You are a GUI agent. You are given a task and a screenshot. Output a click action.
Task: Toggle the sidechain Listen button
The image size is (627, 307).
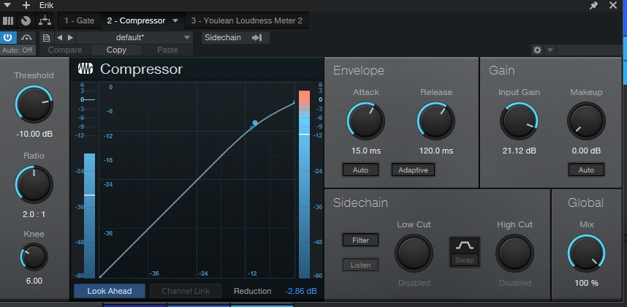360,265
